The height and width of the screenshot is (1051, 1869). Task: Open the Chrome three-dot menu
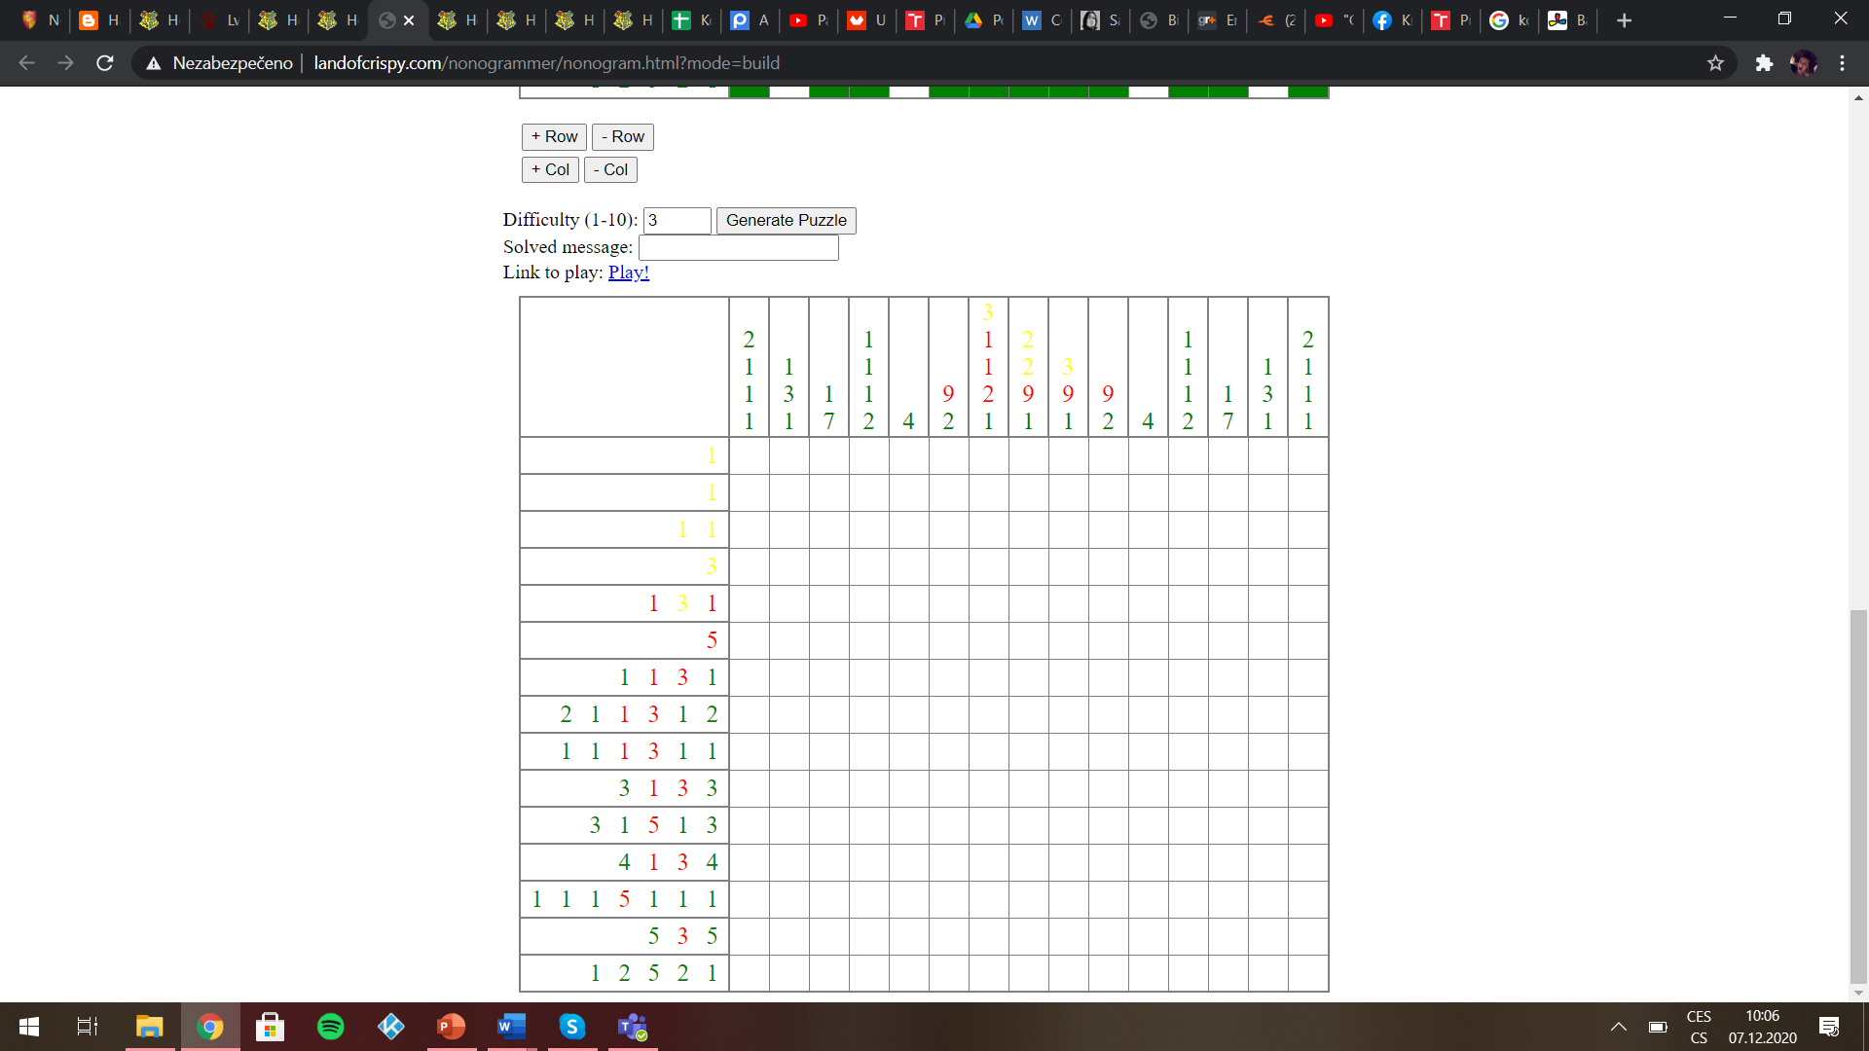1842,63
